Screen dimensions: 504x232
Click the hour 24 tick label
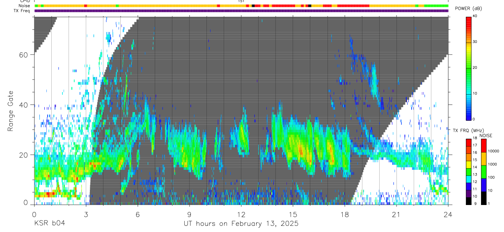[448, 214]
